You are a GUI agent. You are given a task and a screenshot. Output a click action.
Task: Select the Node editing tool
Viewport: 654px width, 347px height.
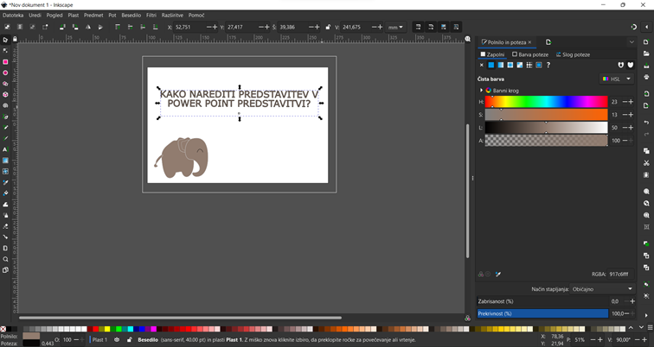[x=5, y=51]
